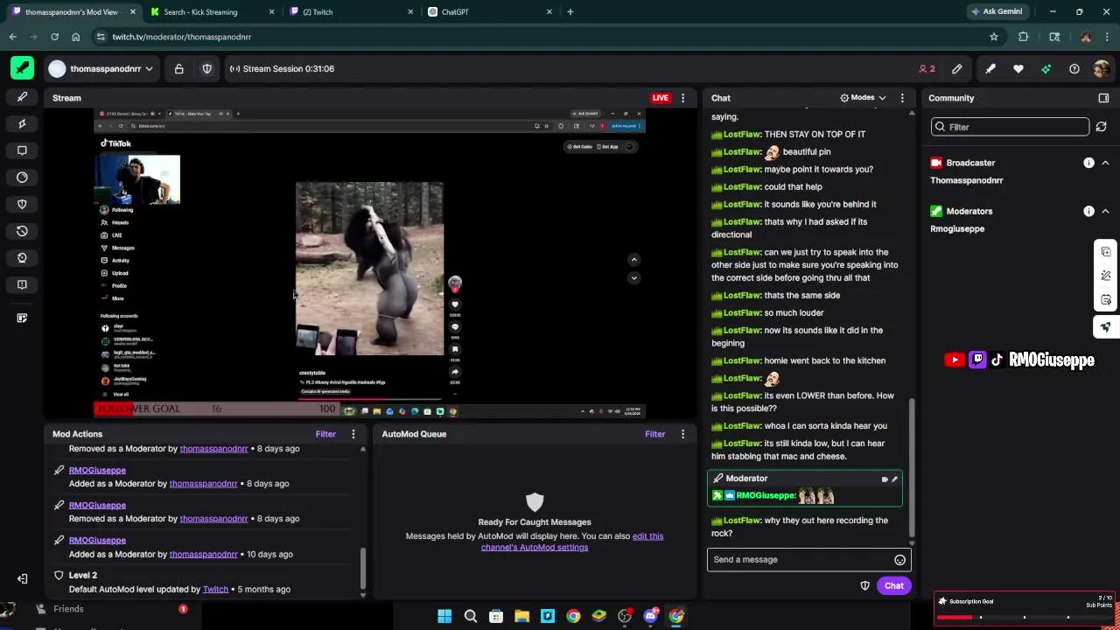Open the shield icon in left sidebar
This screenshot has width=1120, height=630.
(22, 204)
